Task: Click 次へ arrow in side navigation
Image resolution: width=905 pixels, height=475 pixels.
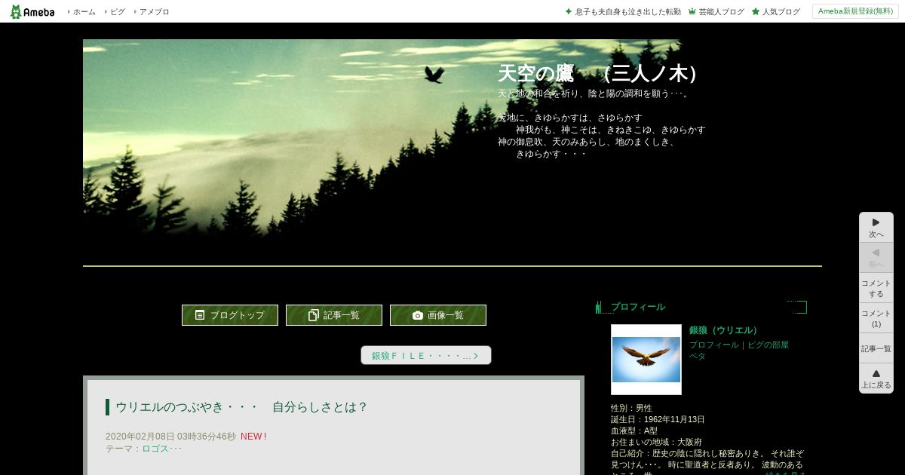Action: pyautogui.click(x=876, y=227)
